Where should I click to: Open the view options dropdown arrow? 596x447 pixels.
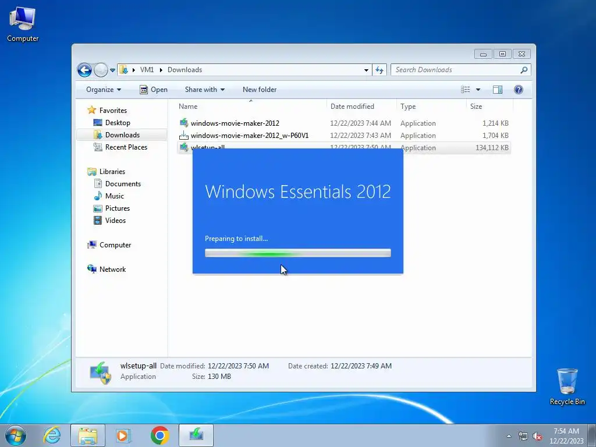pyautogui.click(x=478, y=90)
